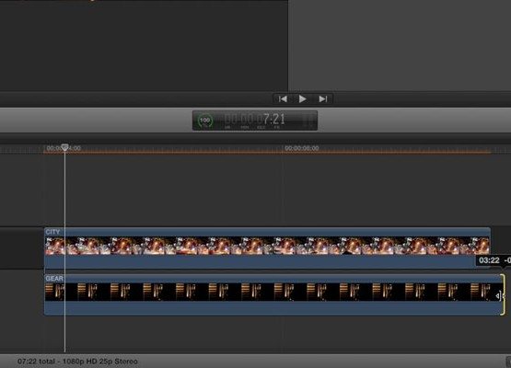Viewport: 511px width, 368px height.
Task: Click the CITY clip audio waveform area
Action: point(261,261)
